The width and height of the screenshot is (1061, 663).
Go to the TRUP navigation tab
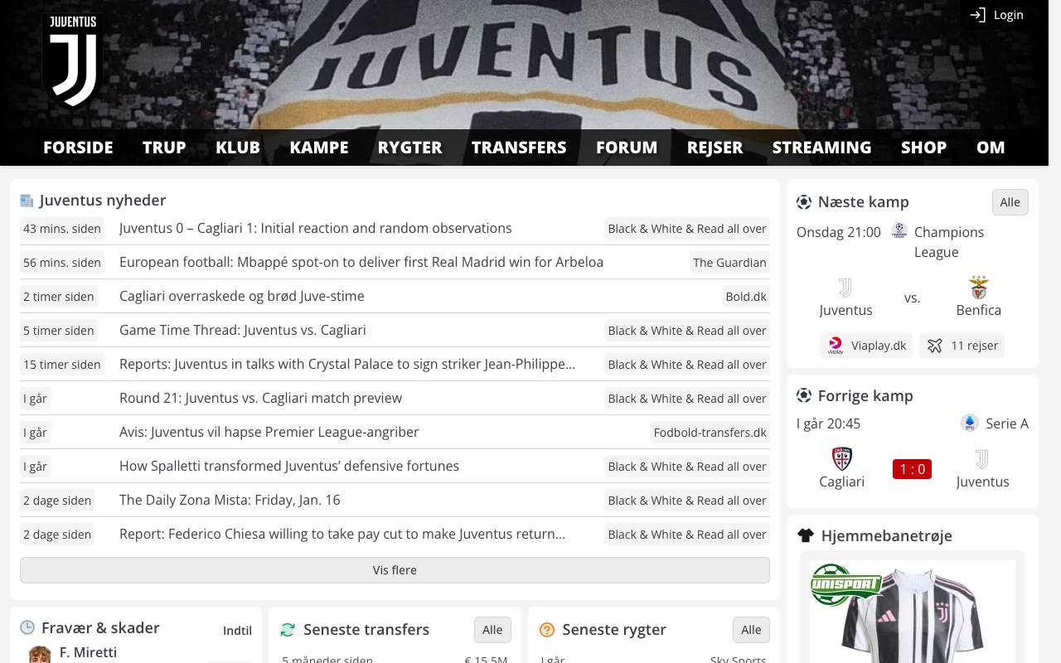tap(164, 148)
